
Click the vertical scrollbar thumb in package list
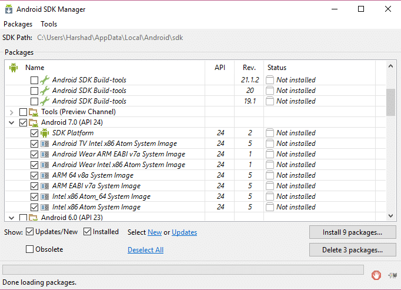pyautogui.click(x=390, y=103)
